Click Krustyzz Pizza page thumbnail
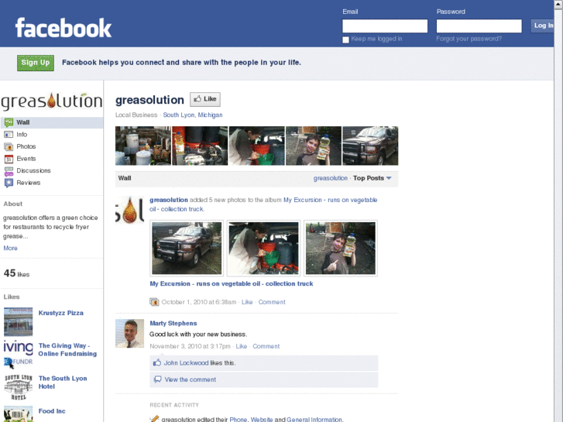 [19, 321]
